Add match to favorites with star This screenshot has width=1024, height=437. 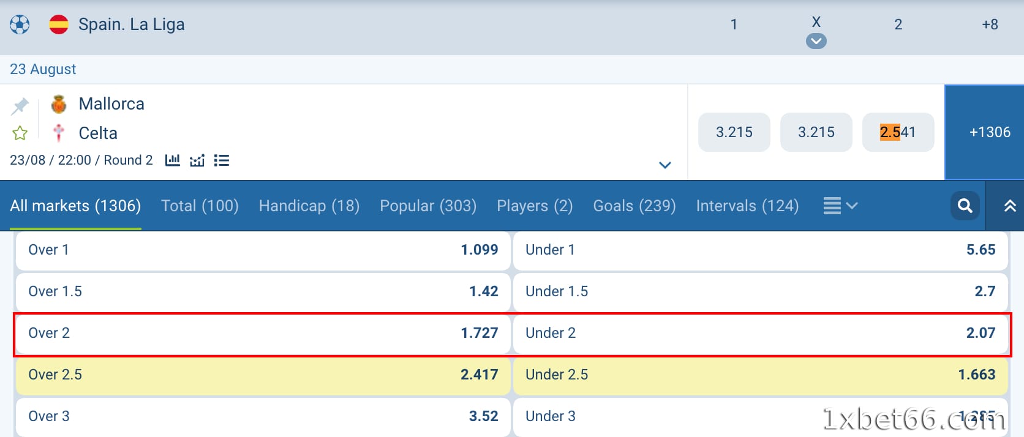click(x=20, y=133)
